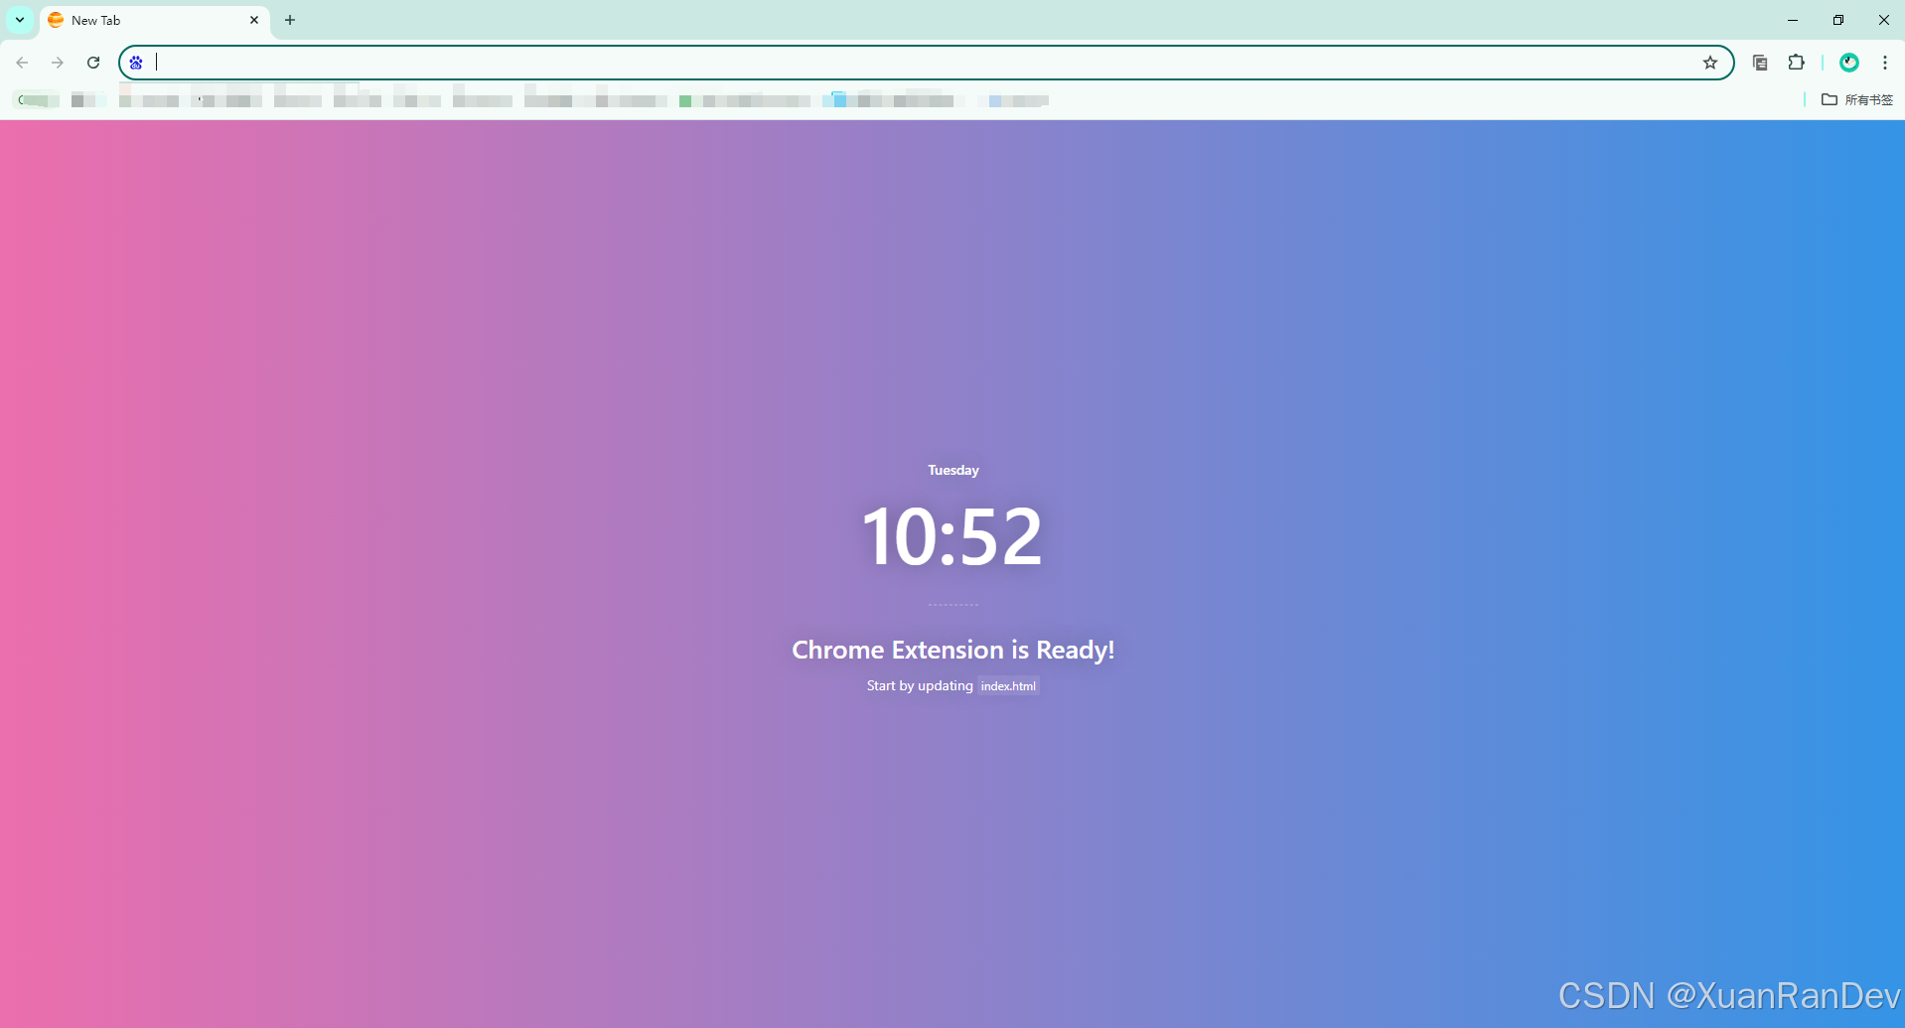Open the Chrome three-dot menu
The width and height of the screenshot is (1905, 1028).
pyautogui.click(x=1885, y=63)
